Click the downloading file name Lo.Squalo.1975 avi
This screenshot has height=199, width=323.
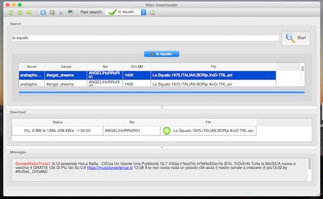coord(213,131)
